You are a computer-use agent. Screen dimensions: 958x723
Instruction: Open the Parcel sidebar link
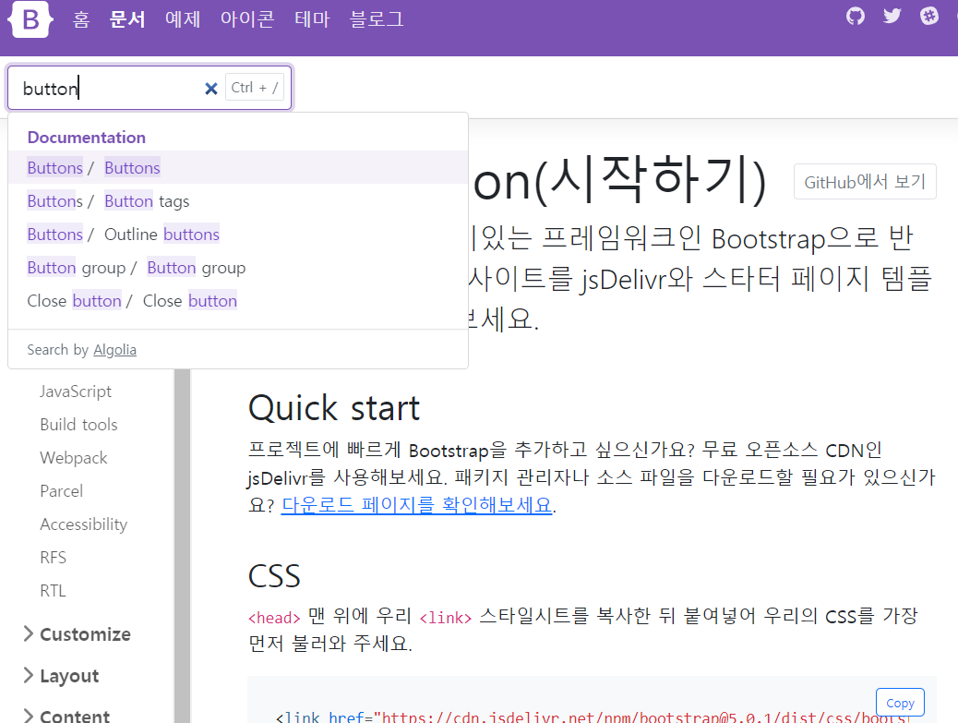point(61,490)
